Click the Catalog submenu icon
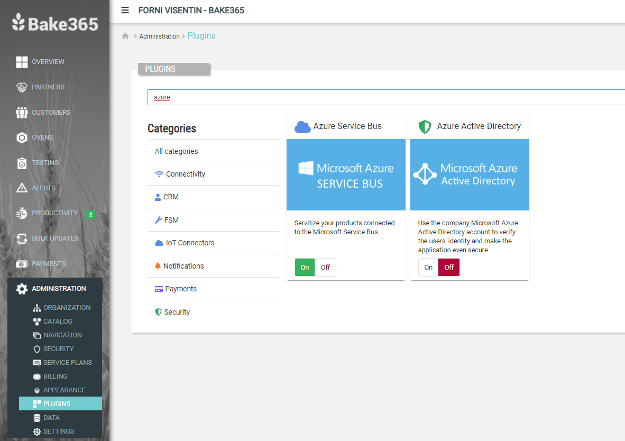The width and height of the screenshot is (625, 441). [37, 321]
